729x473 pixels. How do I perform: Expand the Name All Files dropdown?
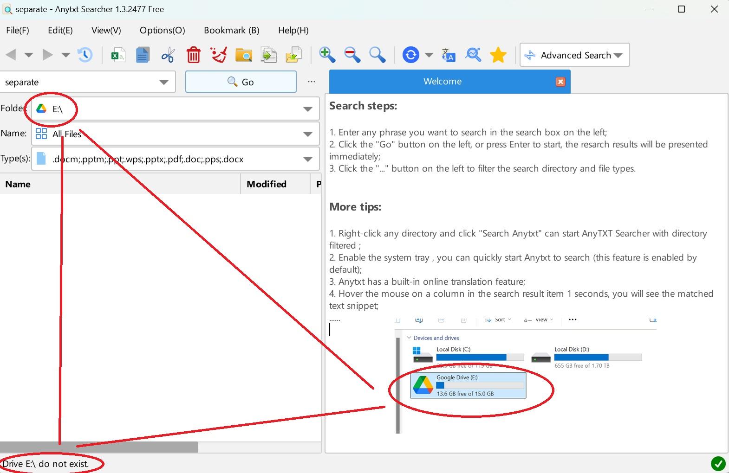[307, 134]
